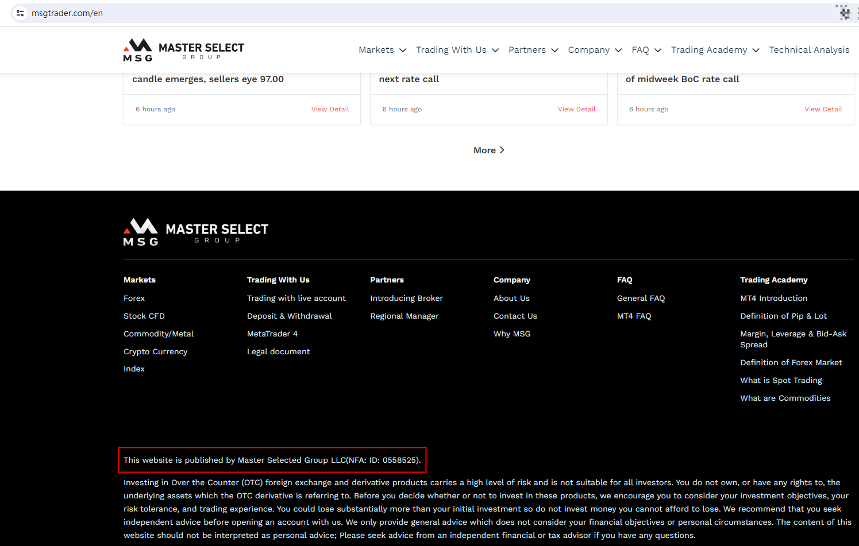Open Legal document in footer
Image resolution: width=859 pixels, height=546 pixels.
pyautogui.click(x=278, y=352)
